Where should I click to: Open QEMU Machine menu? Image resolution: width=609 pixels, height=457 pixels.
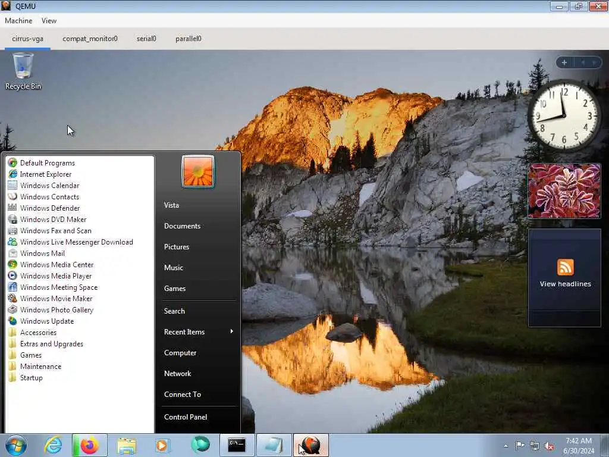pos(18,21)
